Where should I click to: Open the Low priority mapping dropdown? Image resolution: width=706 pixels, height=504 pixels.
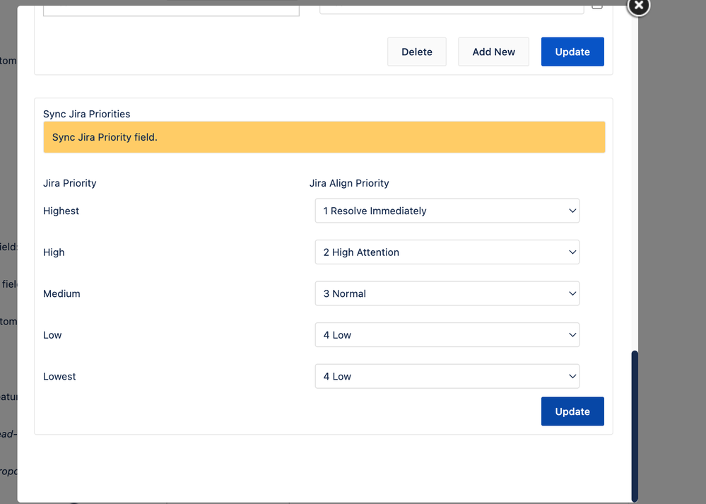pos(447,335)
